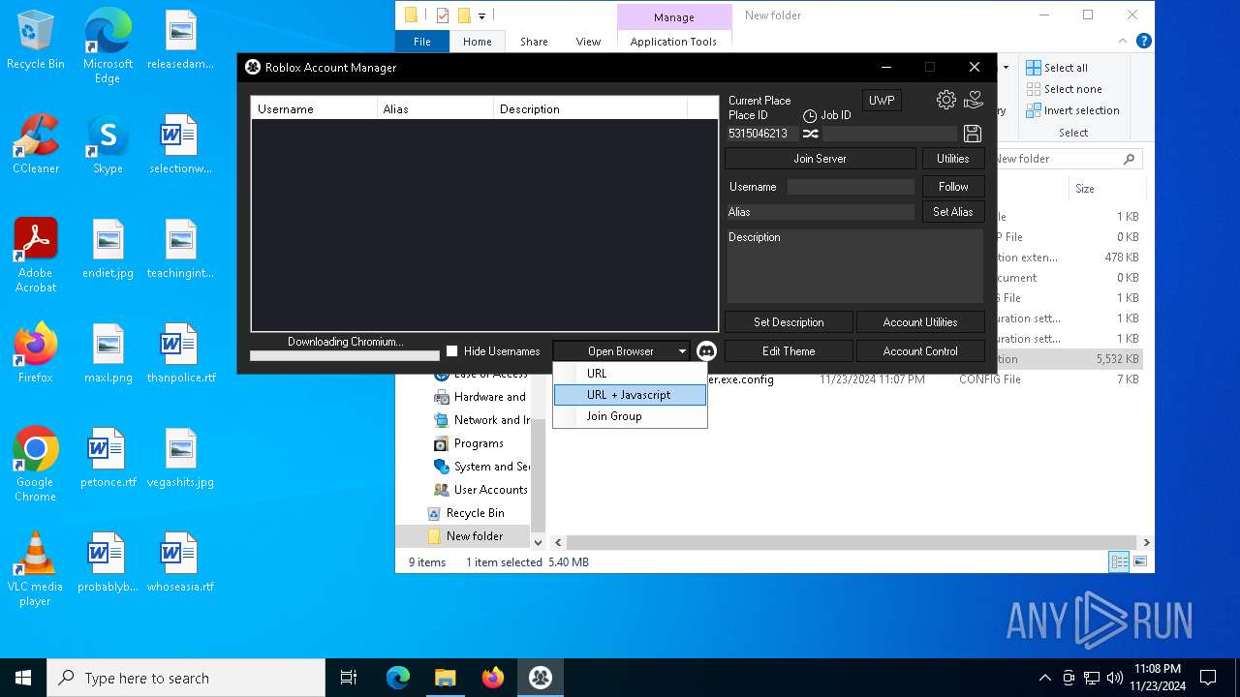This screenshot has width=1240, height=697.
Task: Click the volume icon in system tray
Action: (x=1115, y=678)
